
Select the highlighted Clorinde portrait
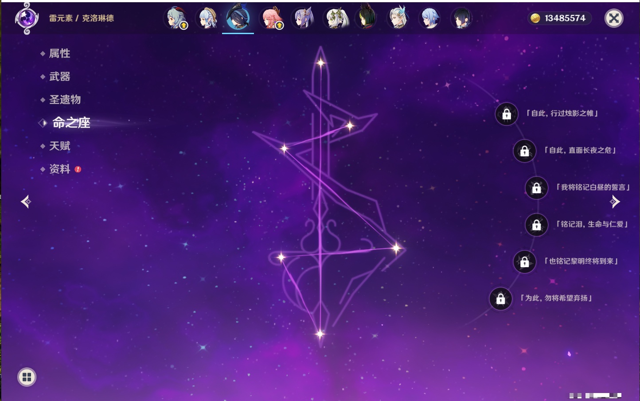coord(238,17)
